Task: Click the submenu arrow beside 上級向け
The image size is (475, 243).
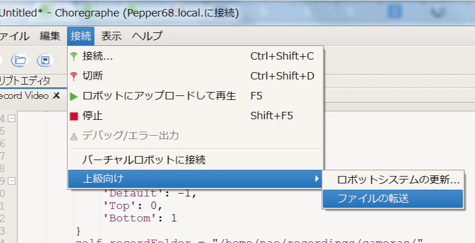Action: pos(317,179)
